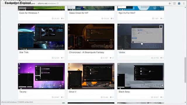Viewport: 187px width, 105px height.
Task: Open the Glass Onion for W7 thumbnail
Action: click(91, 8)
